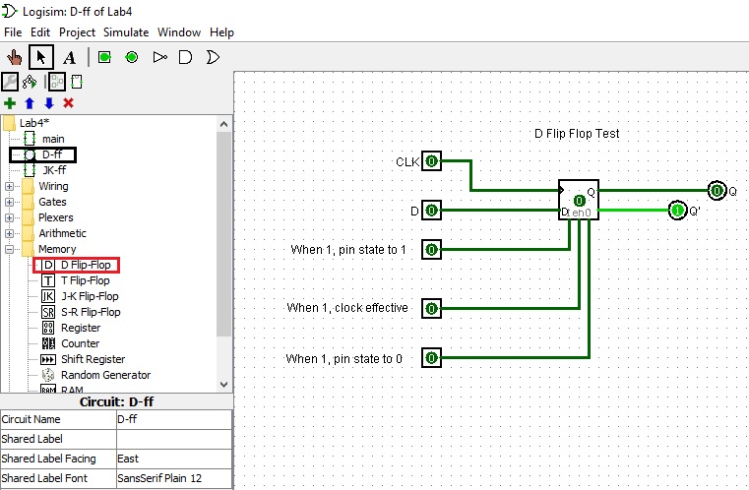Choose S-R Flip-Flop from Memory library

pyautogui.click(x=91, y=312)
